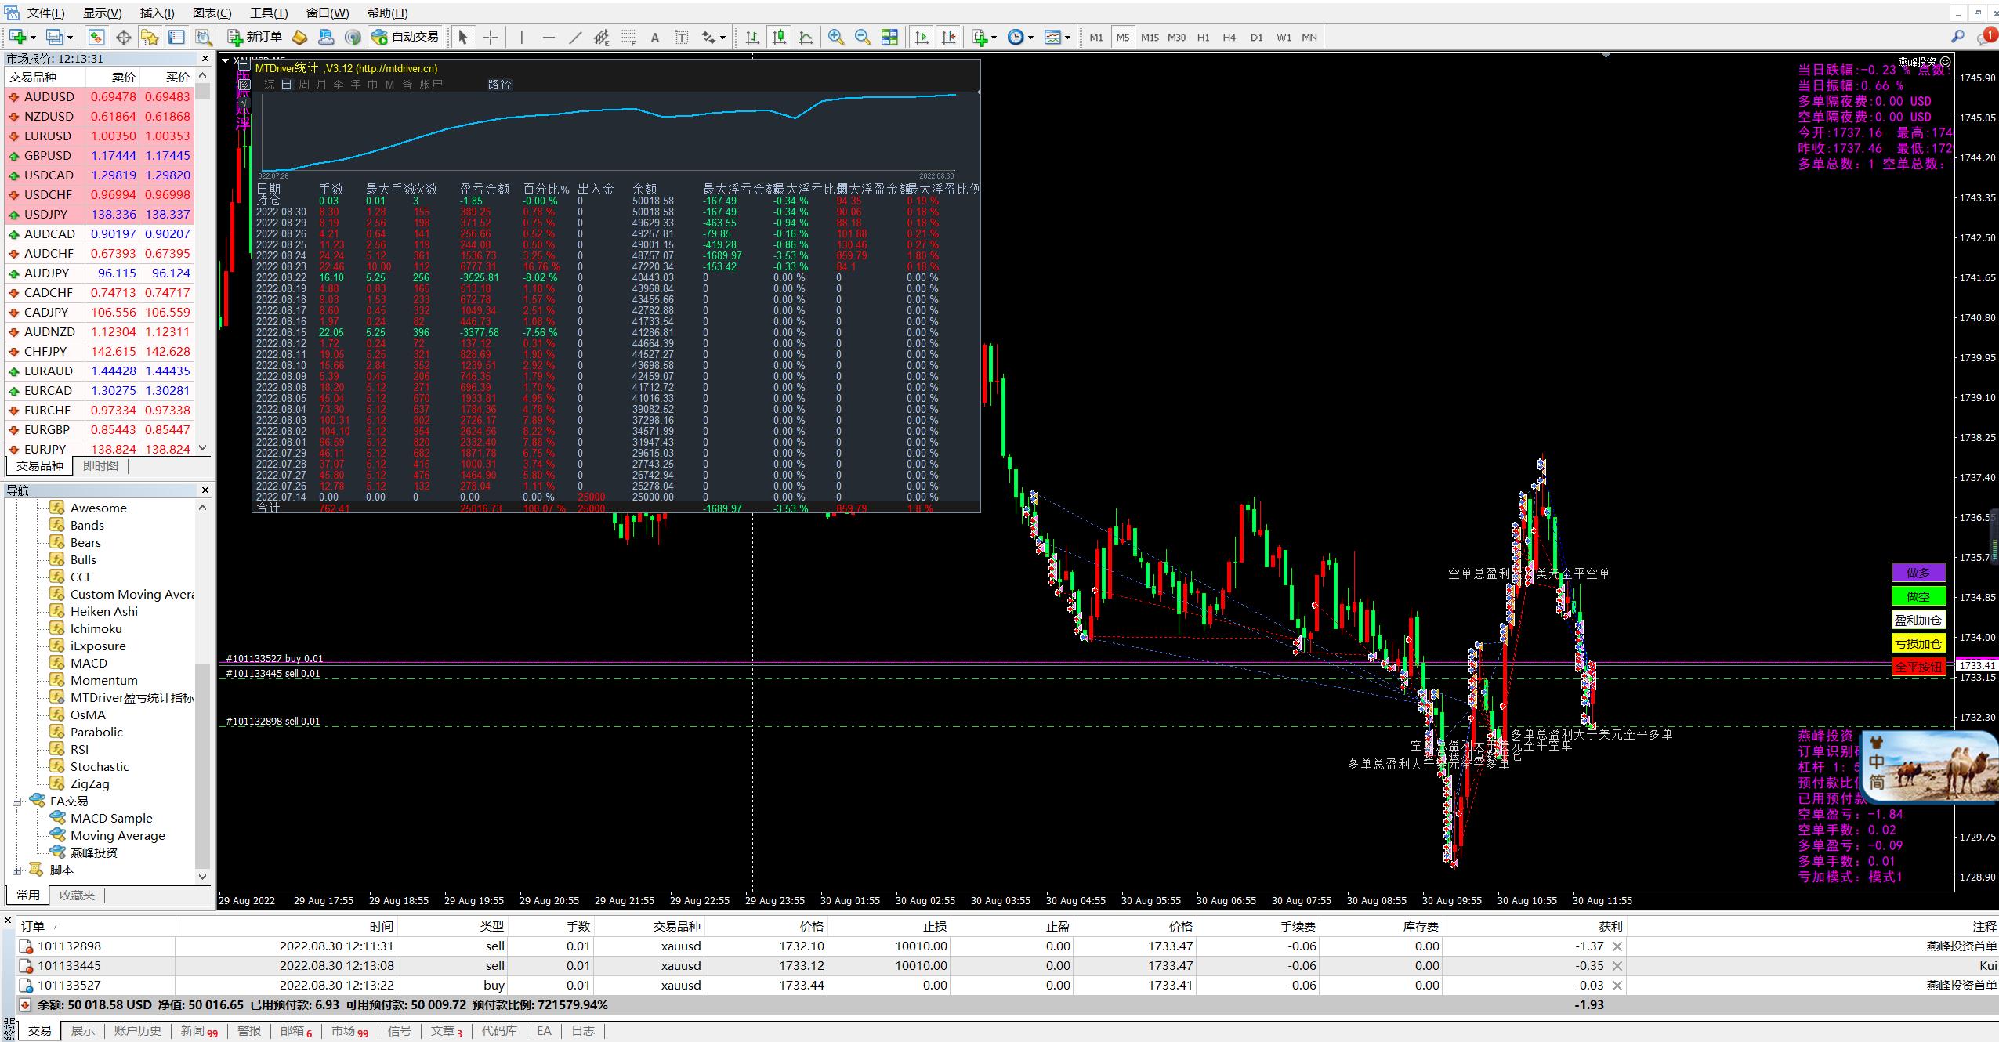This screenshot has width=1999, height=1042.
Task: Click the zoom in magnifier icon
Action: [x=836, y=37]
